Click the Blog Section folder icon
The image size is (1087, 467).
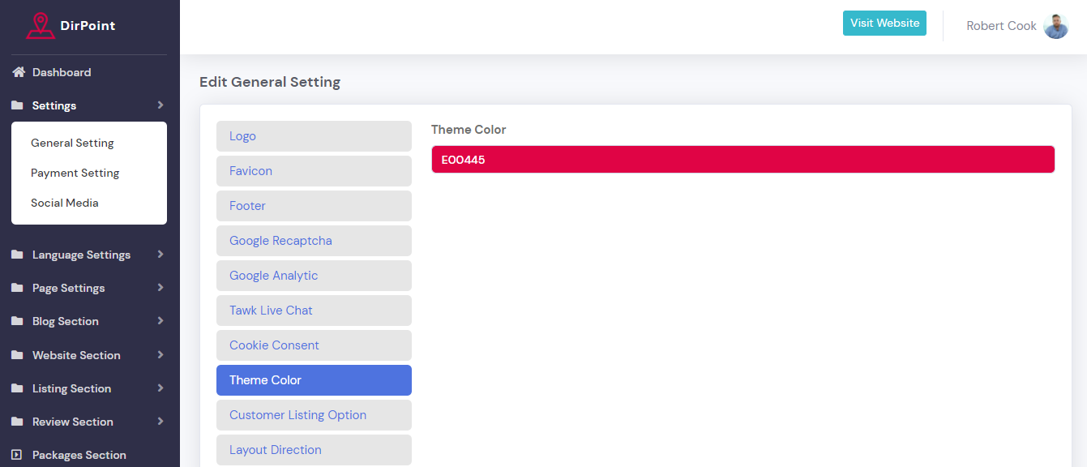coord(17,321)
